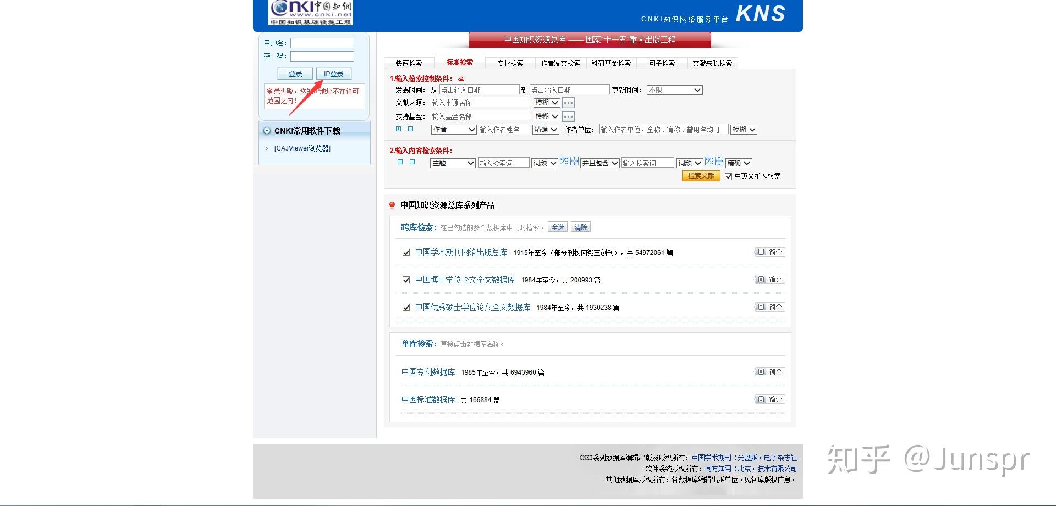This screenshot has height=506, width=1056.
Task: Click the numbered icon after the second 词频 dropdown
Action: (x=709, y=162)
